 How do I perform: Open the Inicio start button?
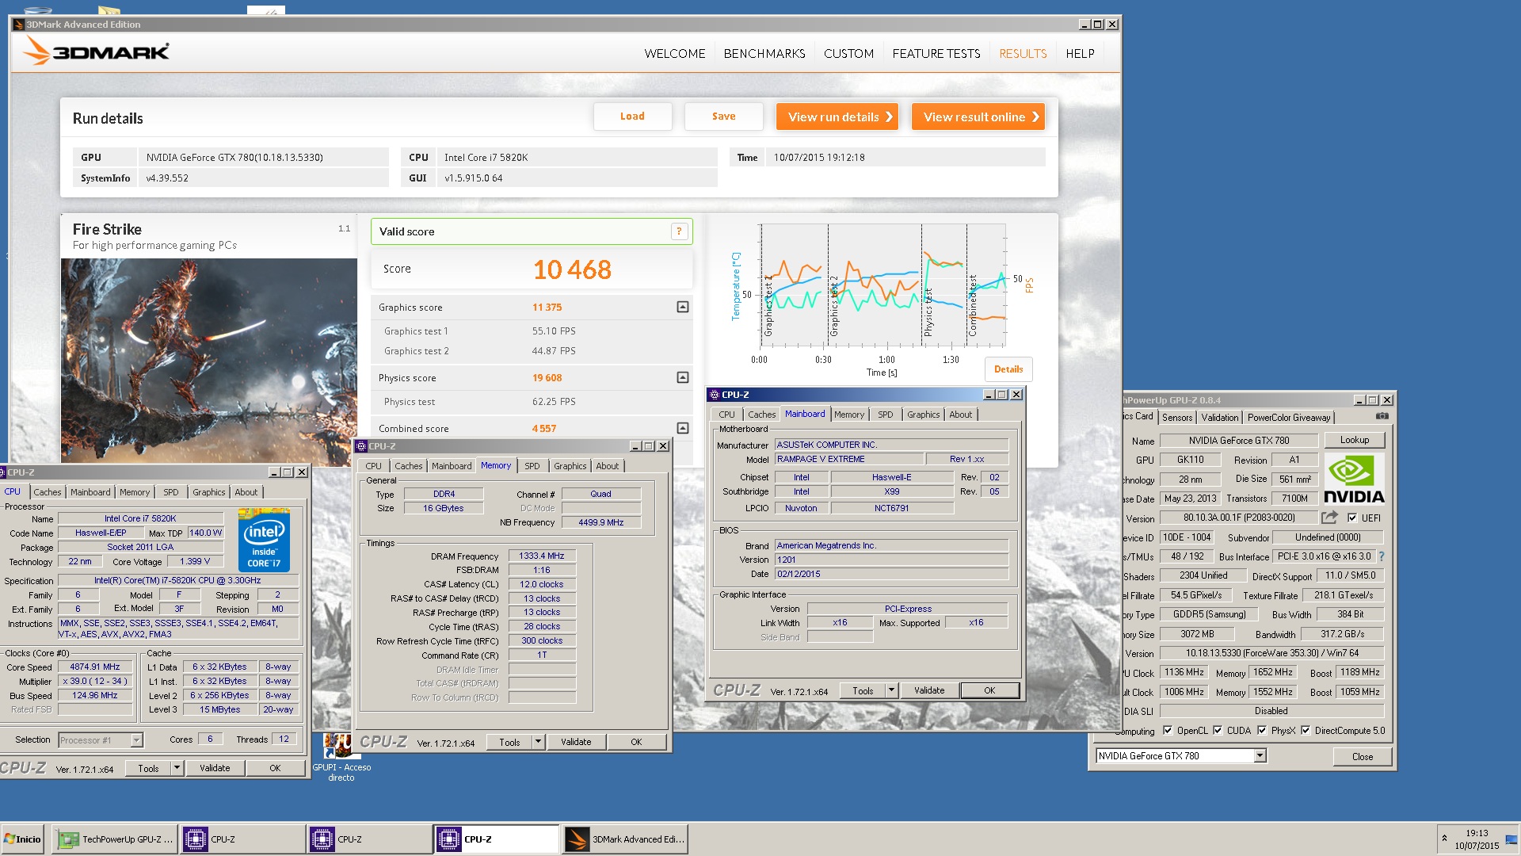click(x=22, y=839)
